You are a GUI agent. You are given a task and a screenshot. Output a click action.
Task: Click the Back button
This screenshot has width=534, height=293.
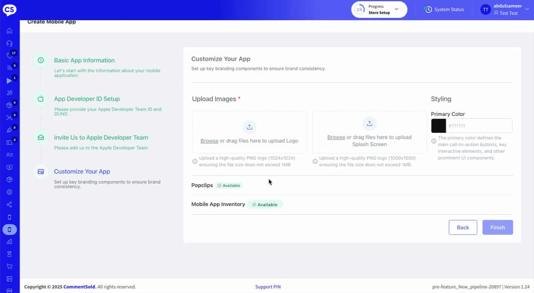coord(463,227)
